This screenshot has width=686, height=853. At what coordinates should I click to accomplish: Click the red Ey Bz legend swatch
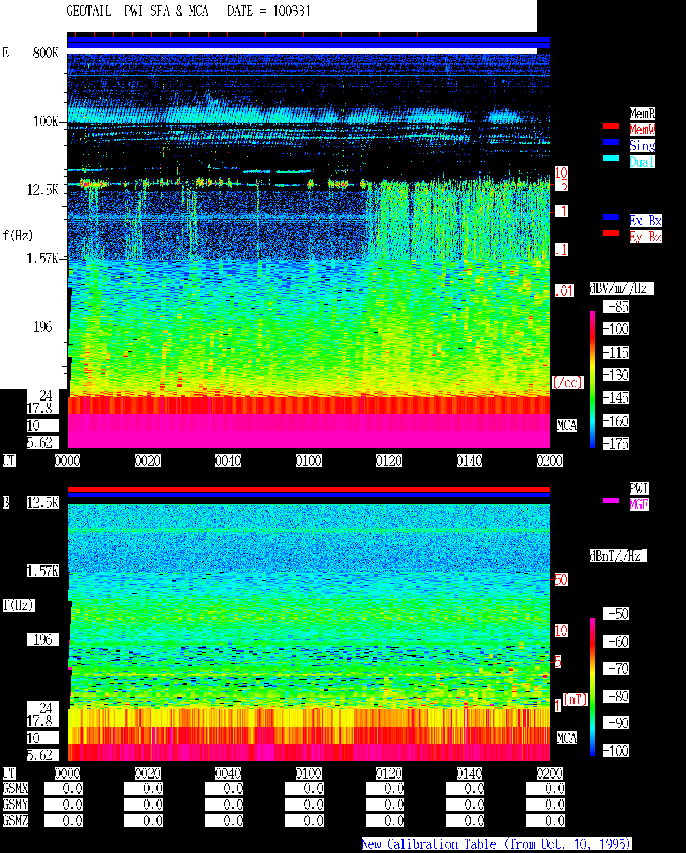[x=611, y=233]
